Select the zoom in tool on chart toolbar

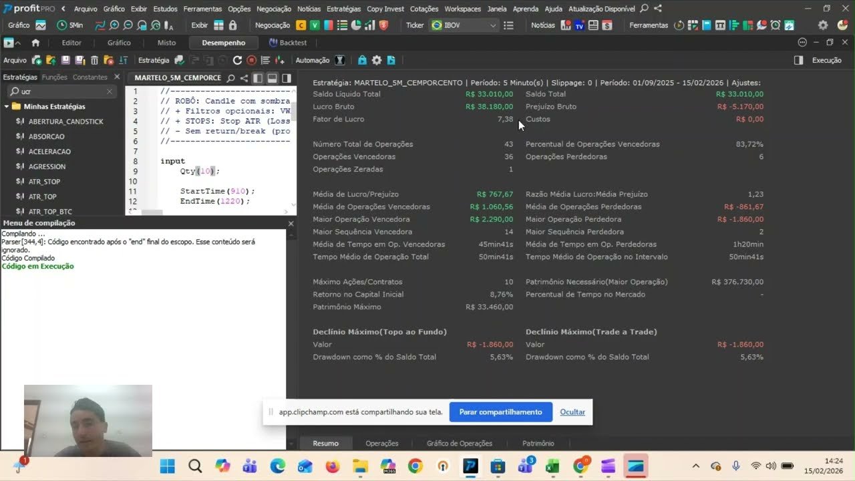tap(114, 25)
